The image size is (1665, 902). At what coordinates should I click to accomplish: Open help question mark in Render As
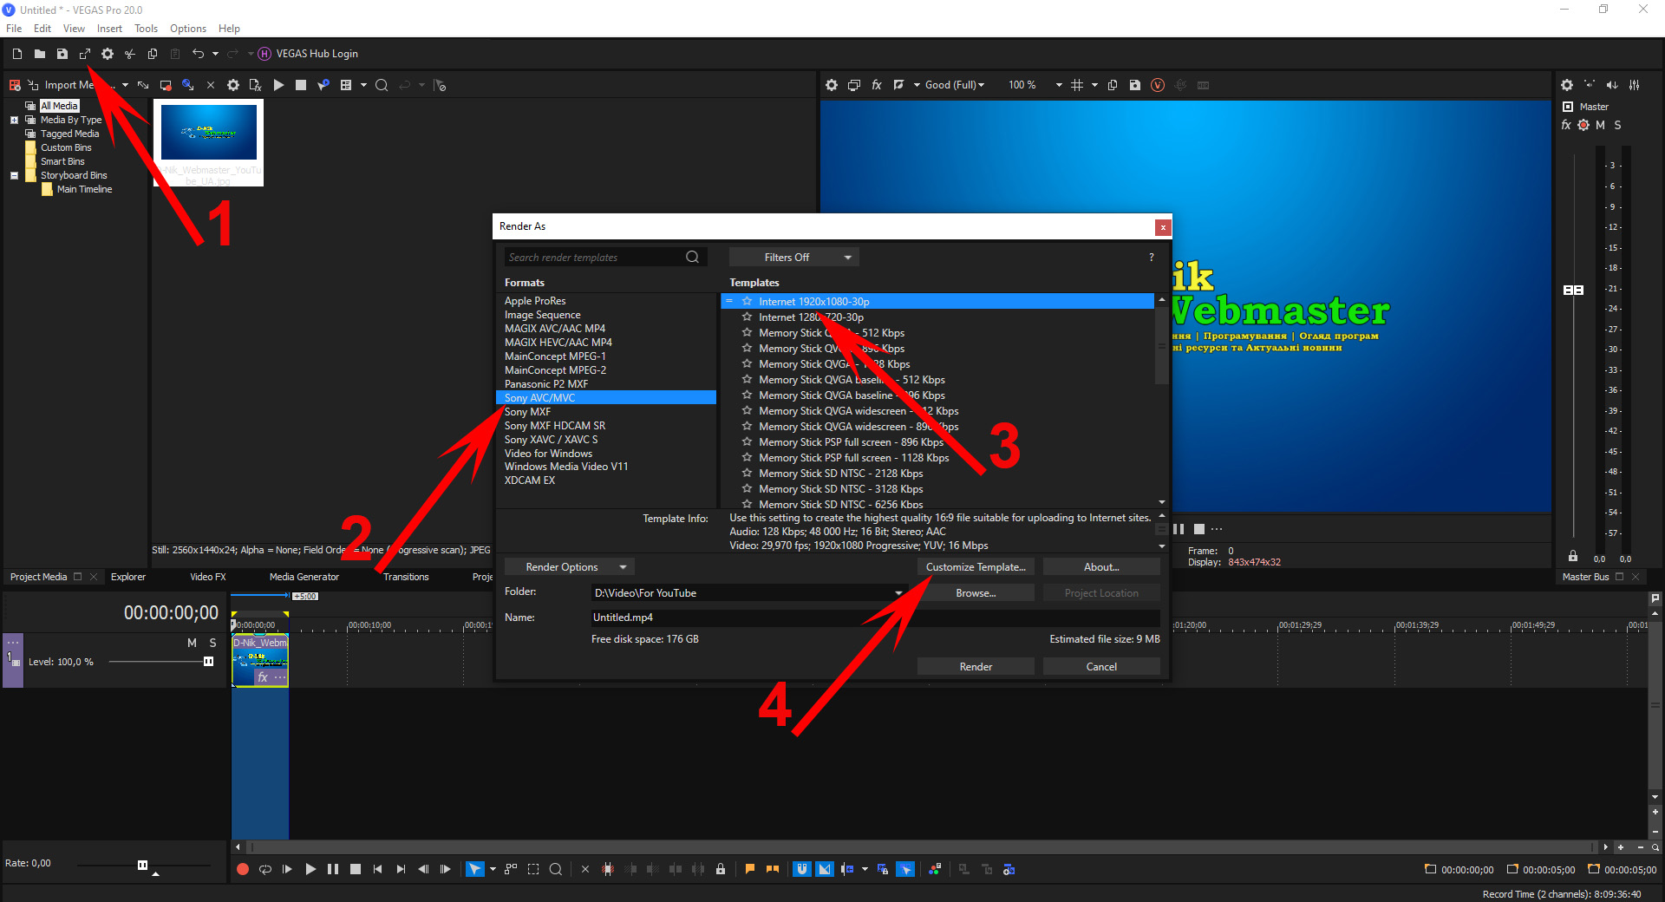[1152, 257]
